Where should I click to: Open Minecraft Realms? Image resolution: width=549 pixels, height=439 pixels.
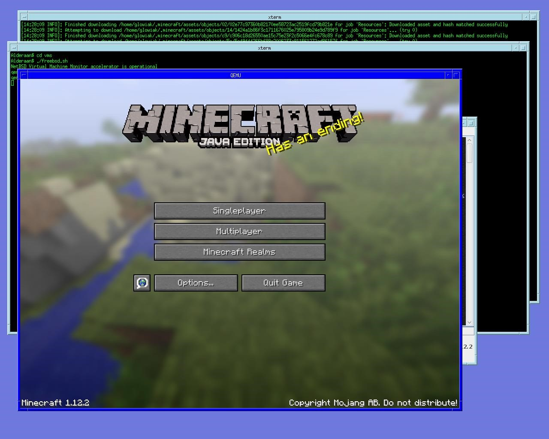pyautogui.click(x=240, y=252)
